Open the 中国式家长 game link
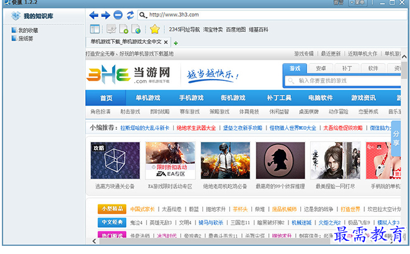 pyautogui.click(x=142, y=209)
